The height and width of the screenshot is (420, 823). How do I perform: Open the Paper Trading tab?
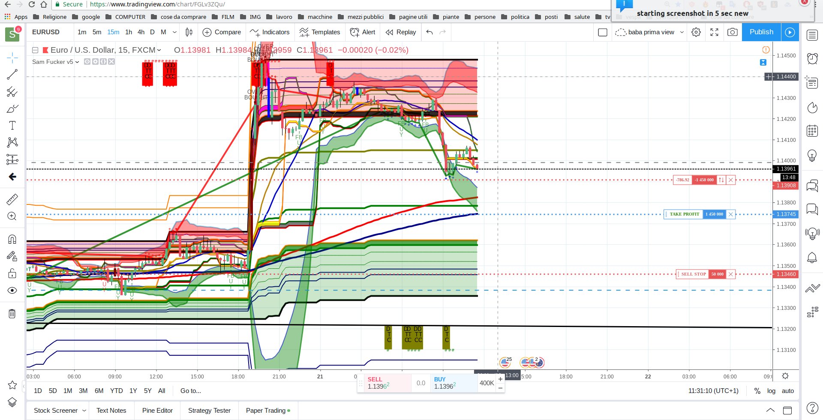268,411
